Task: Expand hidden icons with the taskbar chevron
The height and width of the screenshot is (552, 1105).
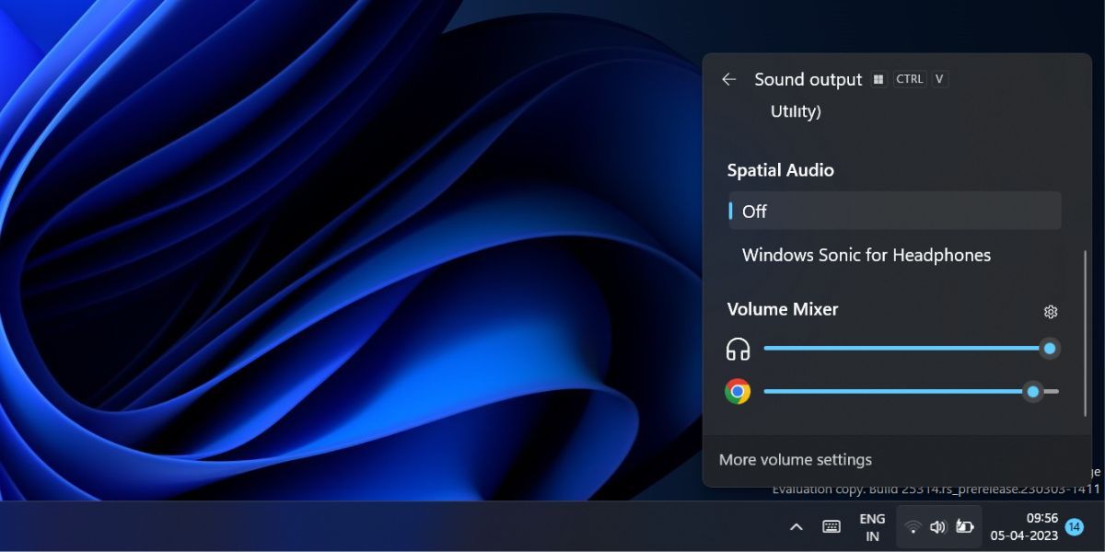Action: point(796,526)
